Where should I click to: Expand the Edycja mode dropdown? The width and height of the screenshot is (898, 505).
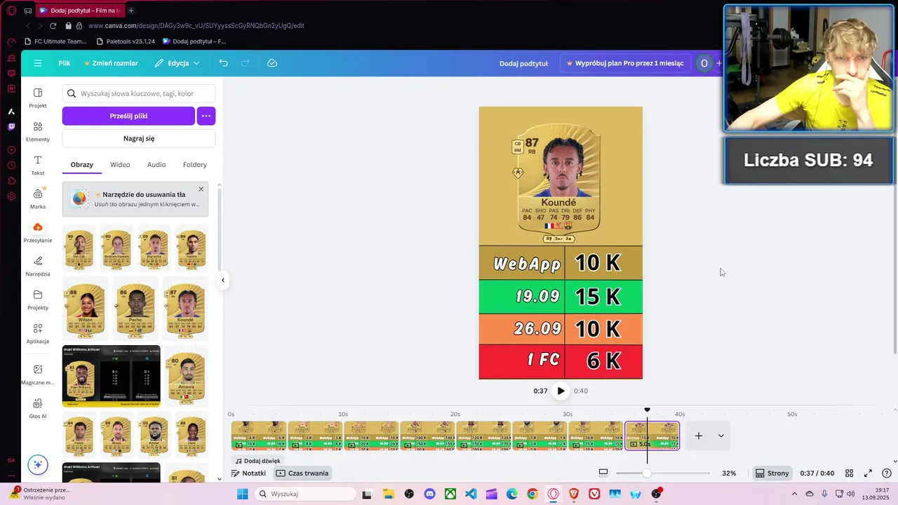coord(177,63)
